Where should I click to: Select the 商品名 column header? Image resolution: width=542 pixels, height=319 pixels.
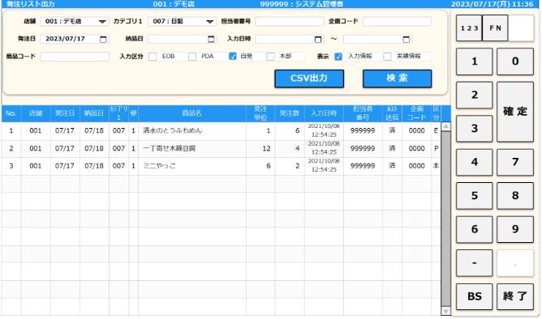tap(192, 113)
